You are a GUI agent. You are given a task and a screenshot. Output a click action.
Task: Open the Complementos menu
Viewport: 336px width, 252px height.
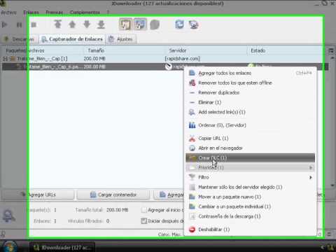click(x=85, y=13)
